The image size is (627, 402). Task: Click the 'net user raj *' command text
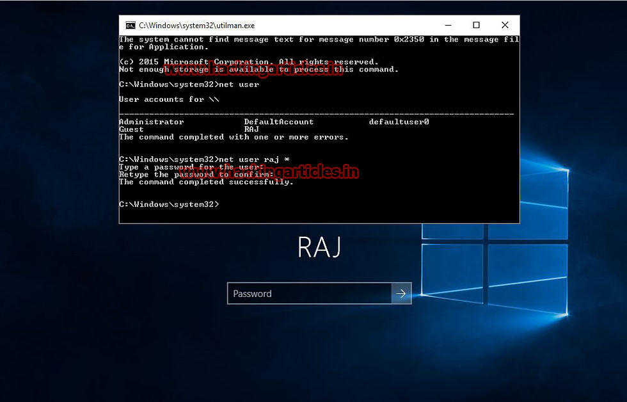tap(255, 159)
